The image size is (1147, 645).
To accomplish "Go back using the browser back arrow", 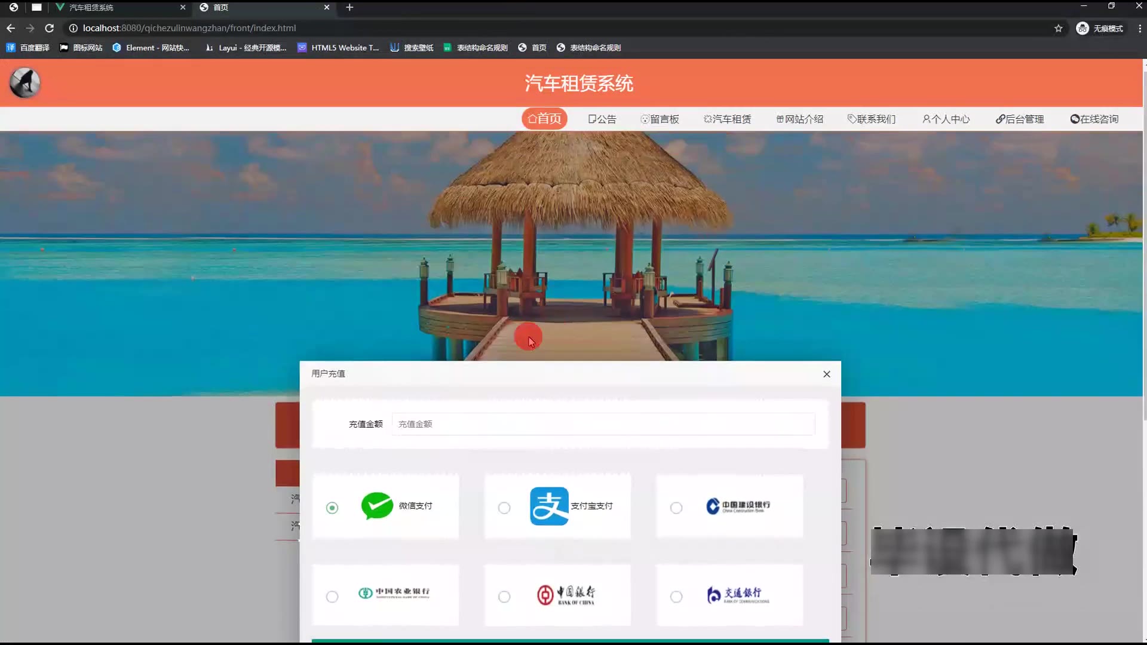I will [x=11, y=28].
